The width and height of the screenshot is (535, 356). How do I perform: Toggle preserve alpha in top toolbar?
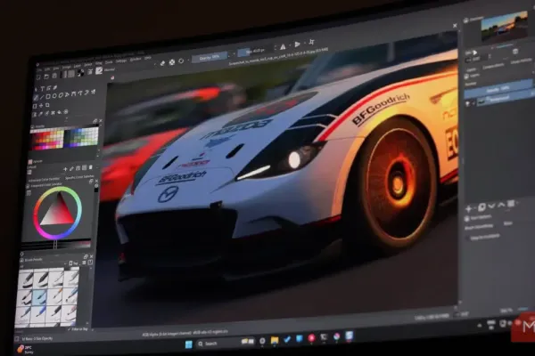tap(172, 62)
